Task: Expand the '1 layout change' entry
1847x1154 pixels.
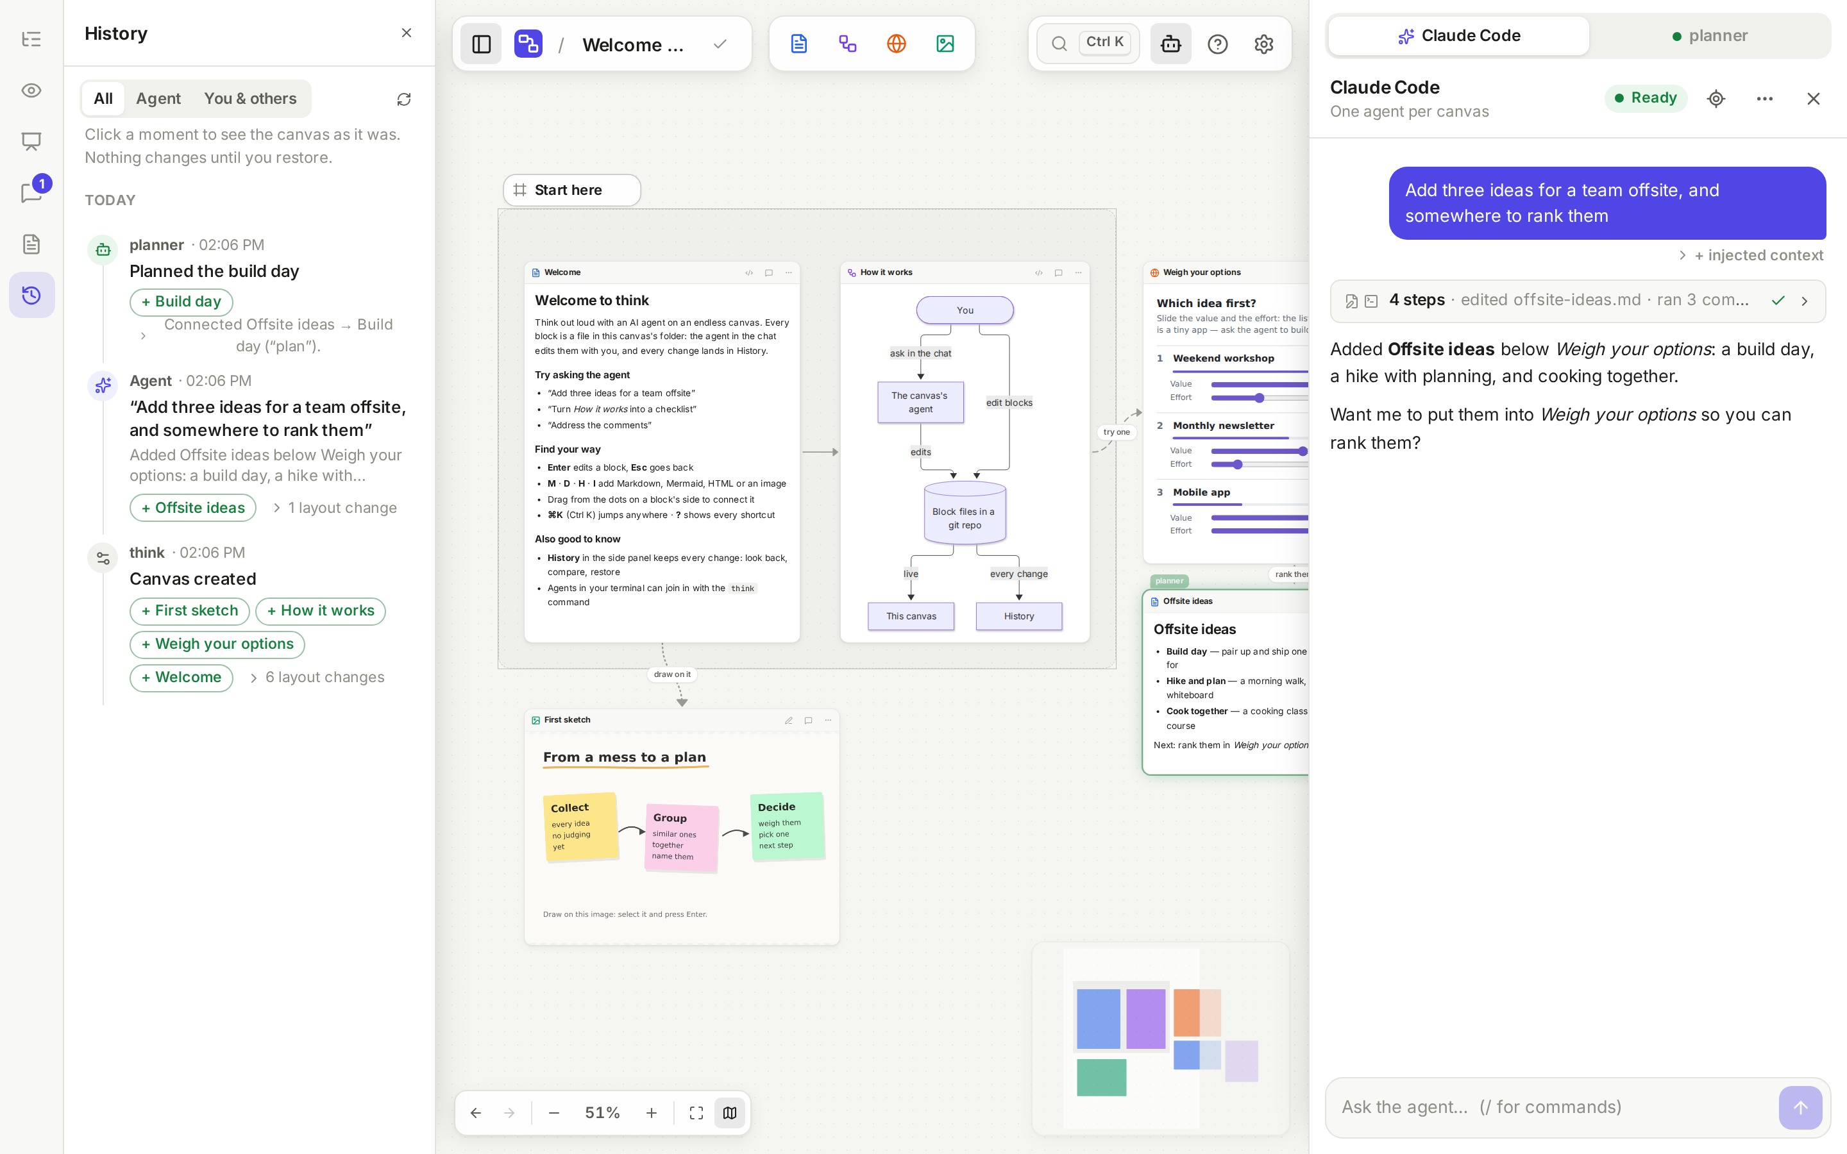Action: click(x=334, y=508)
